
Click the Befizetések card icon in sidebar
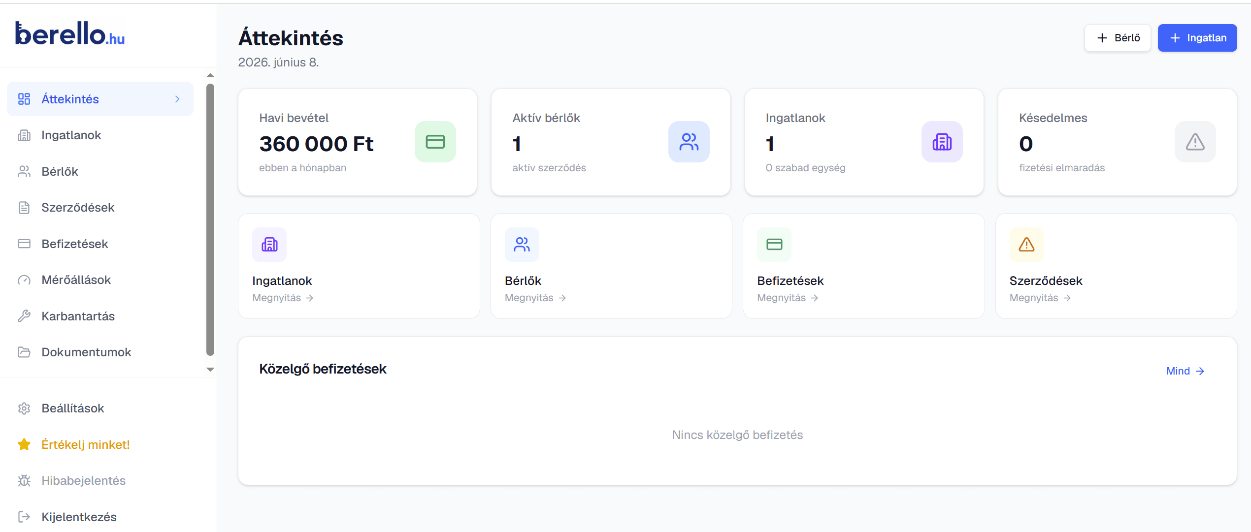pyautogui.click(x=24, y=244)
